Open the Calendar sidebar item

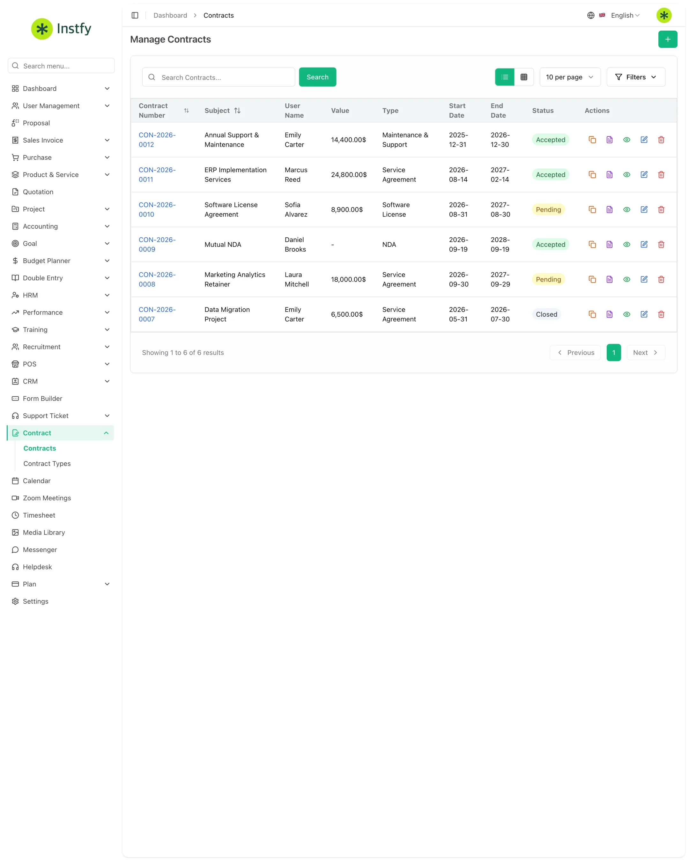[61, 481]
